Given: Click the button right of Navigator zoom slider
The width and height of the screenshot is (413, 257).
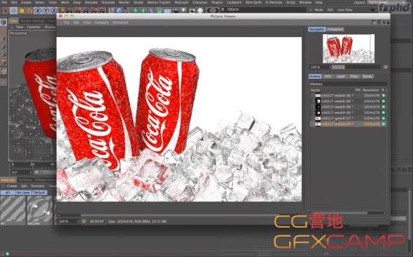Looking at the screenshot, I should pyautogui.click(x=385, y=67).
